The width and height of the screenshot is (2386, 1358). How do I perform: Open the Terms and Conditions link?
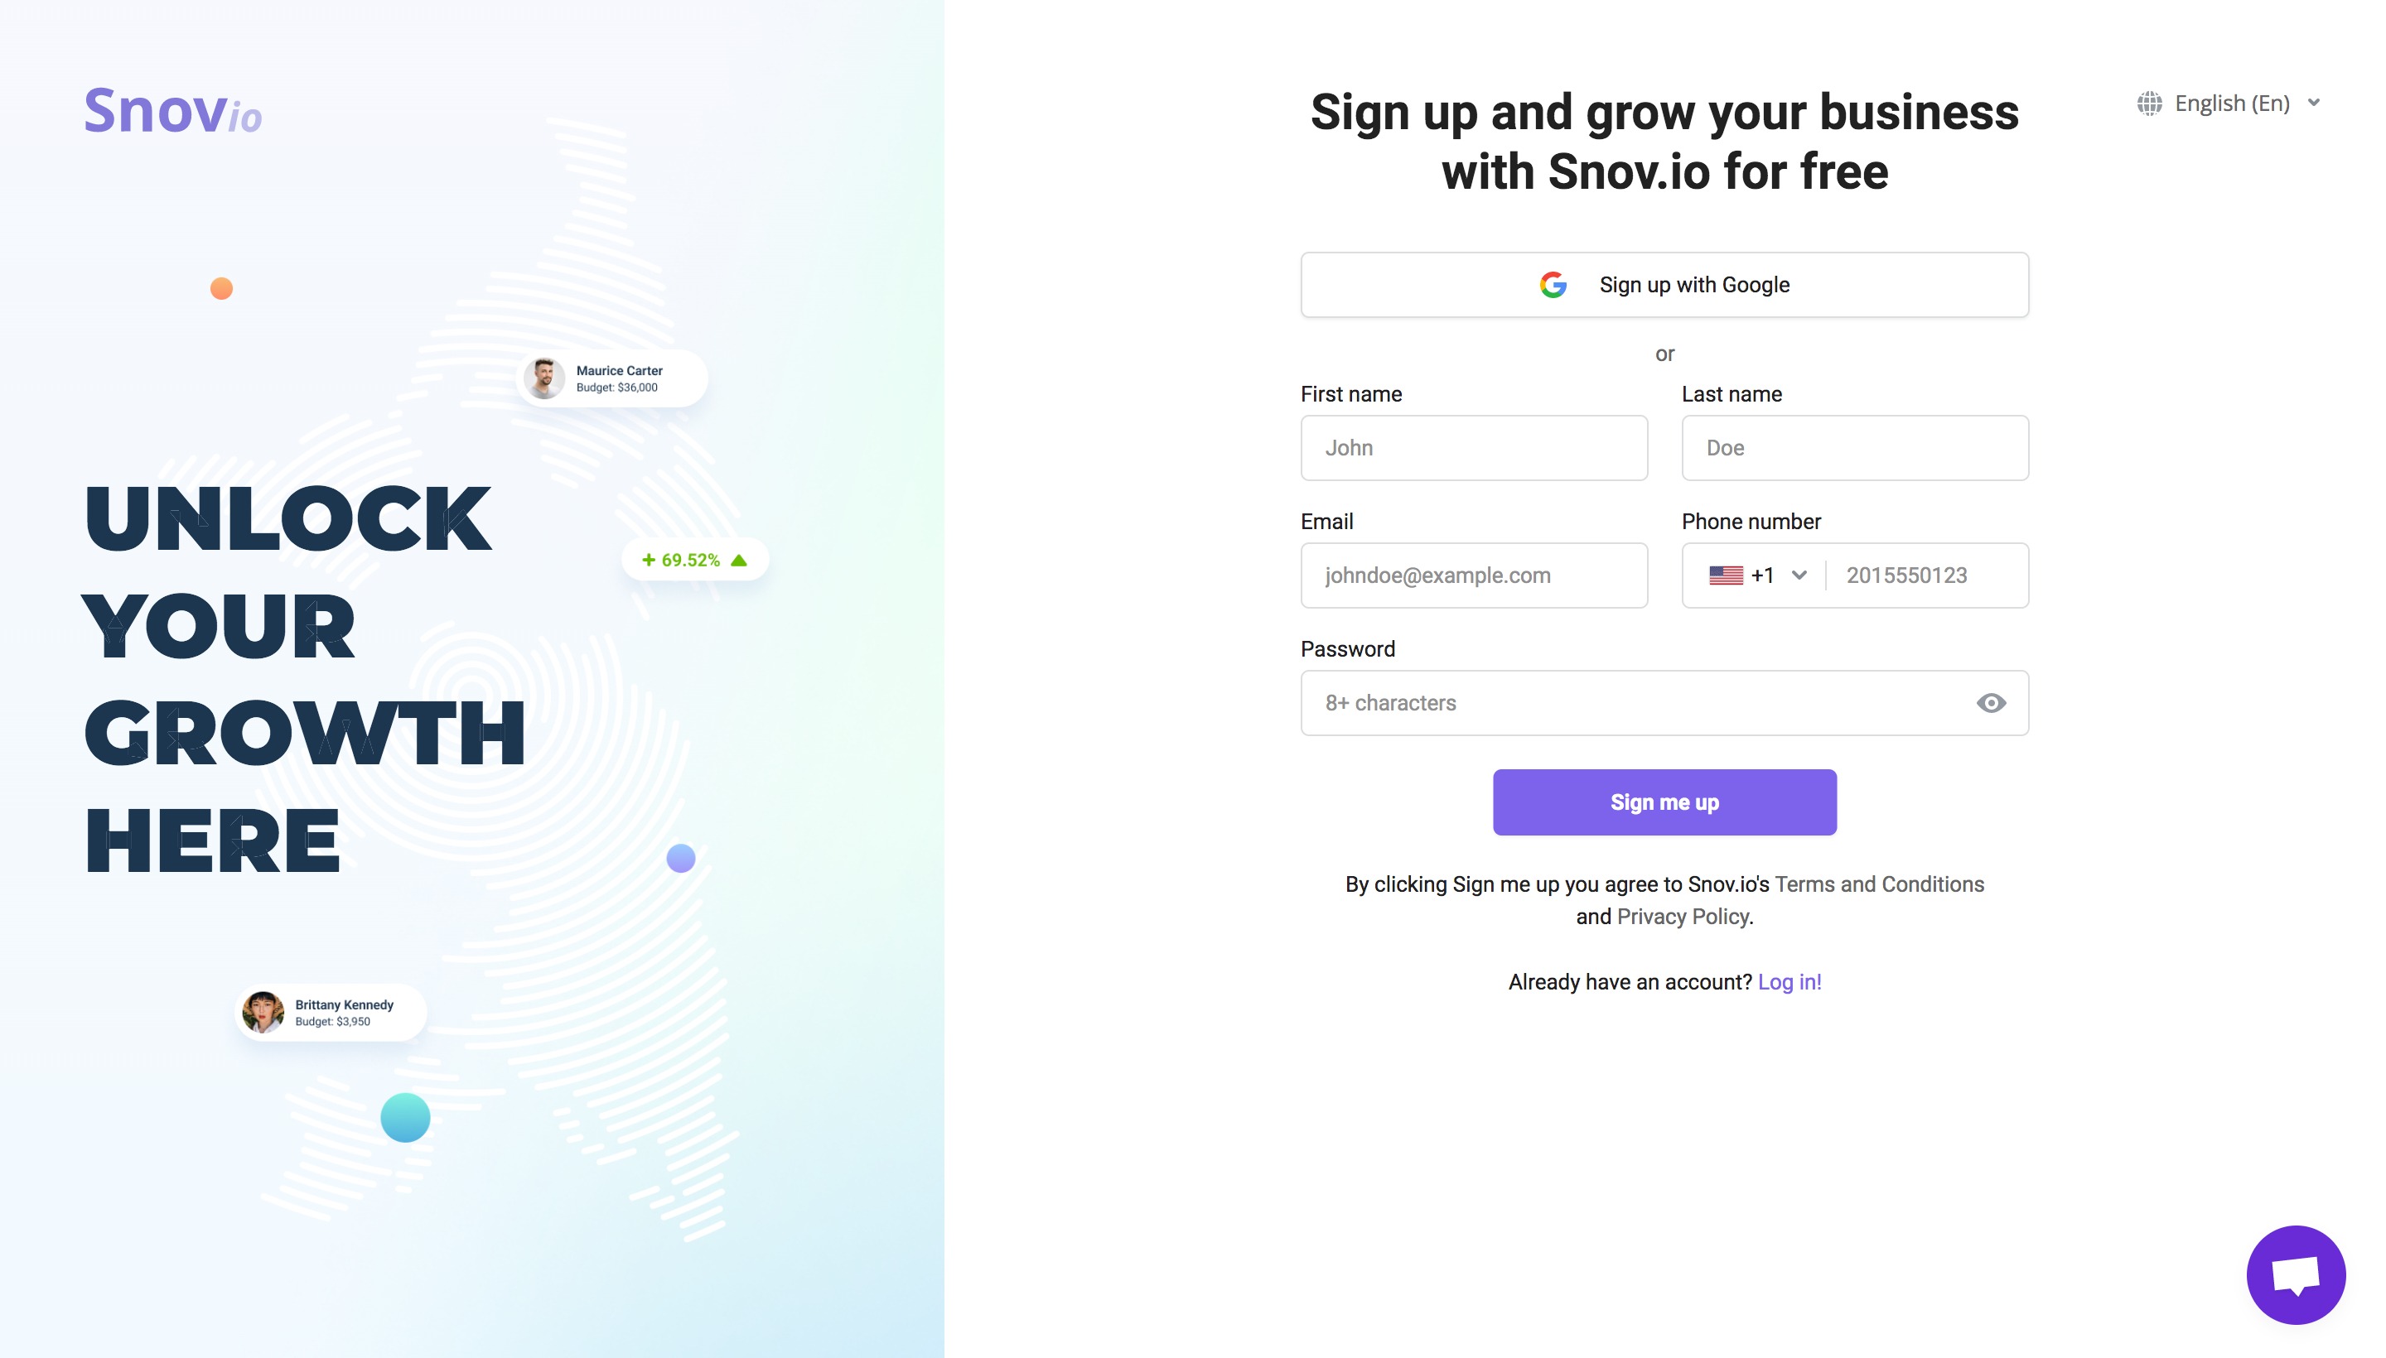pyautogui.click(x=1878, y=884)
